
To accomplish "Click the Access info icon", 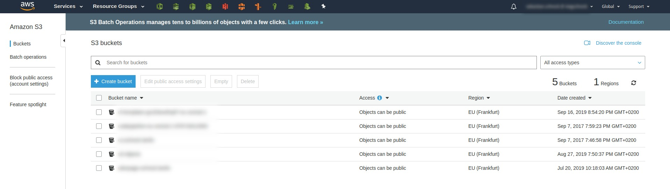I will point(380,98).
